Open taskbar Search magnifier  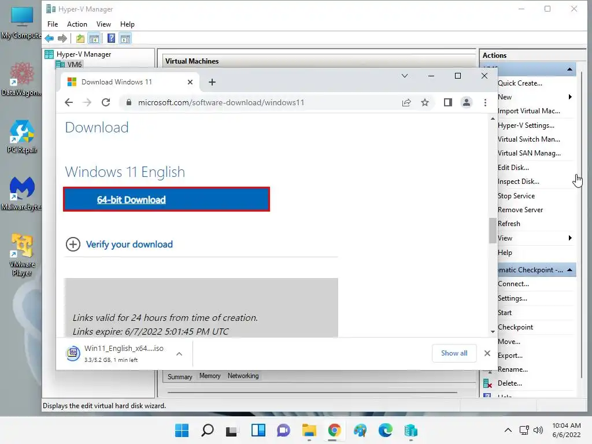(208, 430)
